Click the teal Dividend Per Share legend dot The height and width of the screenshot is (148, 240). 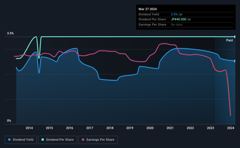click(43, 140)
